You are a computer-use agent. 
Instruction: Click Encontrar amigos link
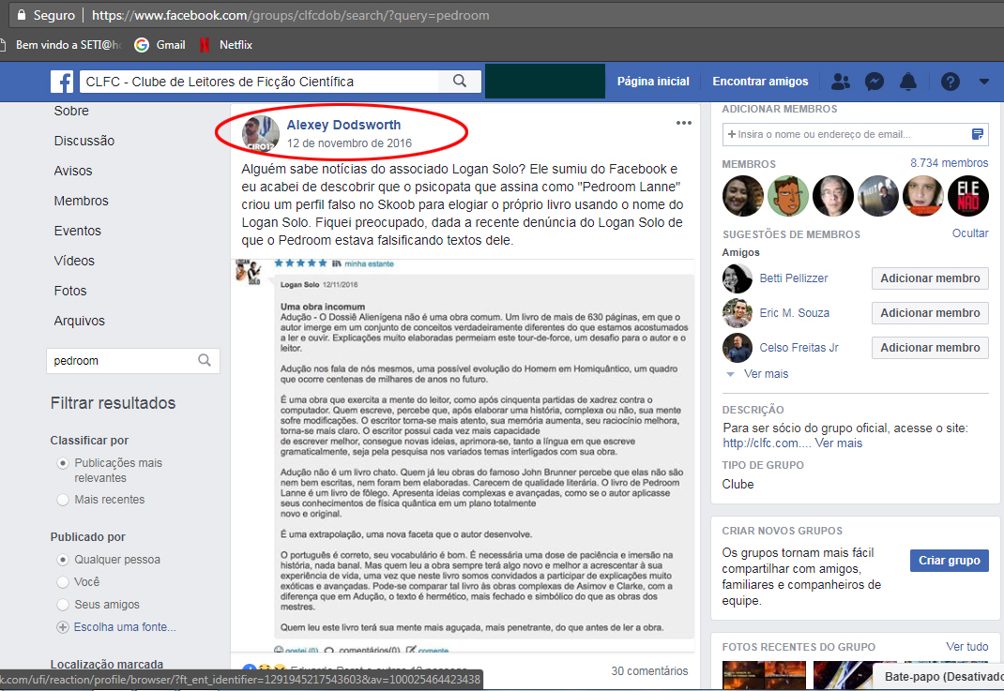760,82
